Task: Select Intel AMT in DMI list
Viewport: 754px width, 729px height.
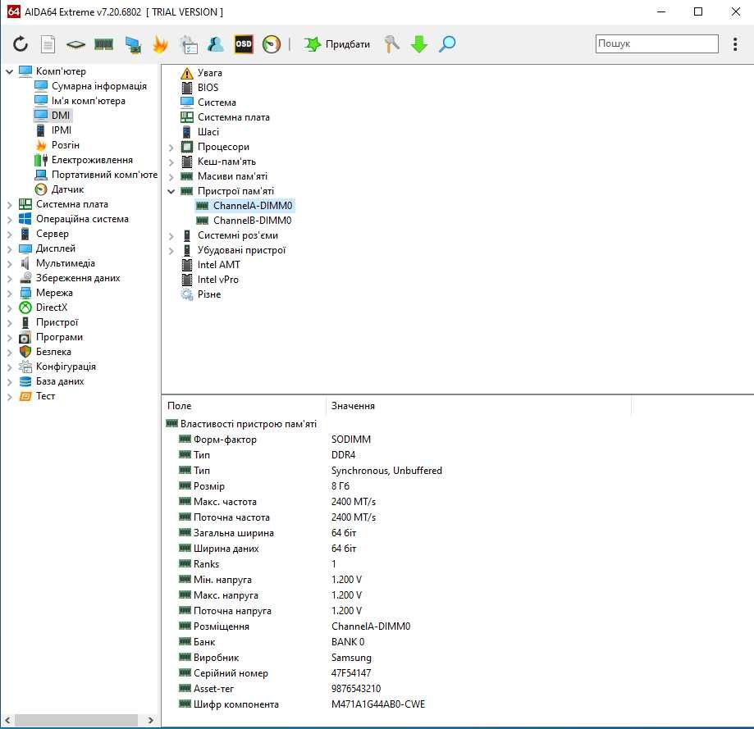Action: click(218, 265)
